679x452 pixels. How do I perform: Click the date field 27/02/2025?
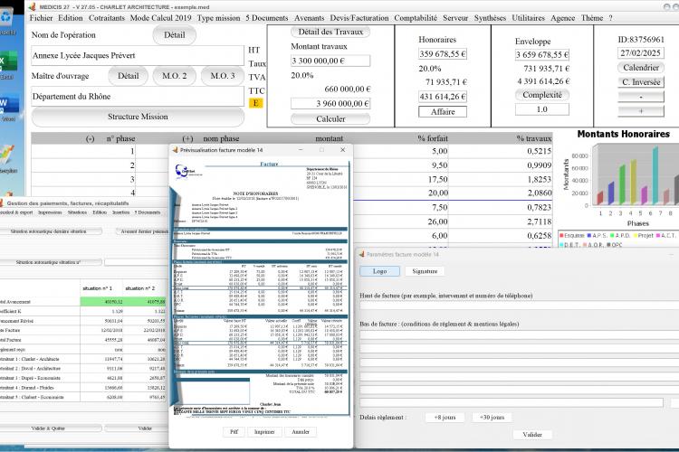[x=641, y=53]
